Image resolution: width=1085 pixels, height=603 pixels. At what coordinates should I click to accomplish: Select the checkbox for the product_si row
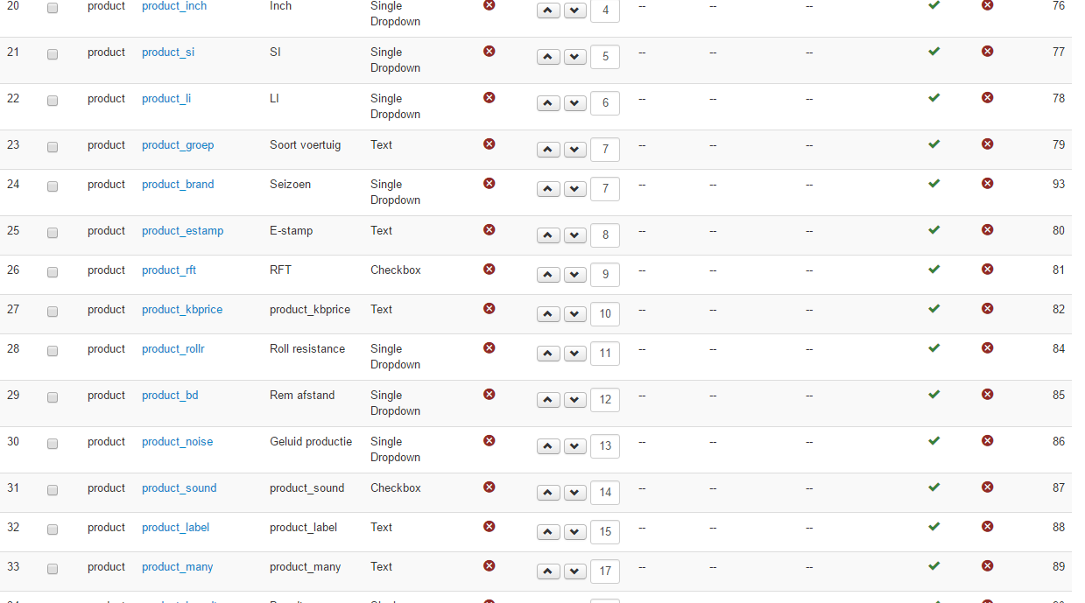pos(53,54)
